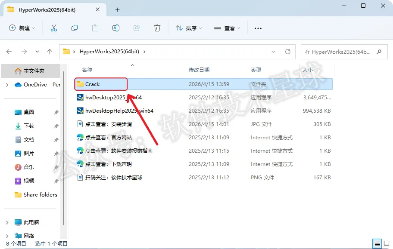Viewport: 393px width, 249px height.
Task: Click the search magnifier icon
Action: [379, 52]
